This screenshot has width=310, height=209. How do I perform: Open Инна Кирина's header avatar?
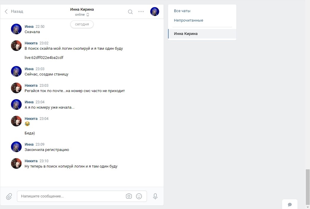pyautogui.click(x=155, y=12)
